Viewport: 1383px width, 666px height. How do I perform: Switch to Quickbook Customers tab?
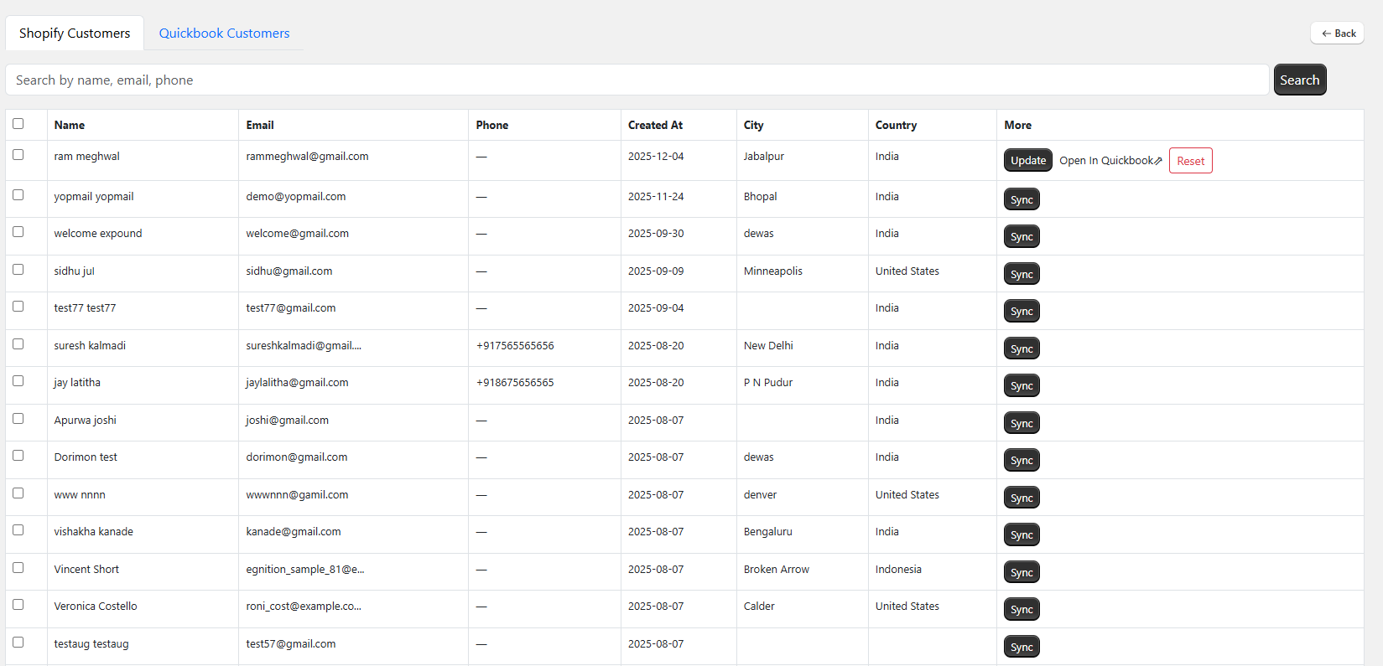pos(224,34)
